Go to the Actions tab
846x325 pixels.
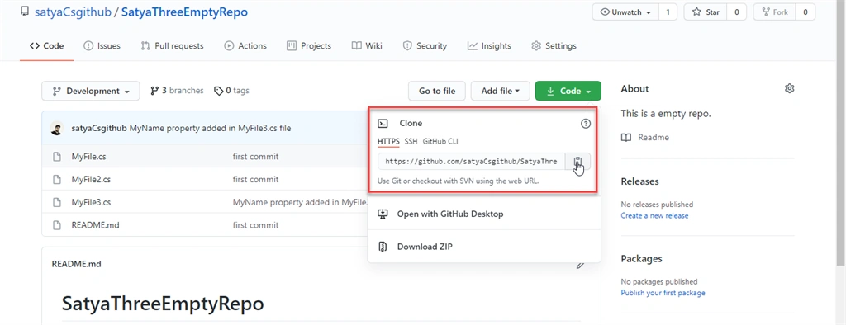245,46
